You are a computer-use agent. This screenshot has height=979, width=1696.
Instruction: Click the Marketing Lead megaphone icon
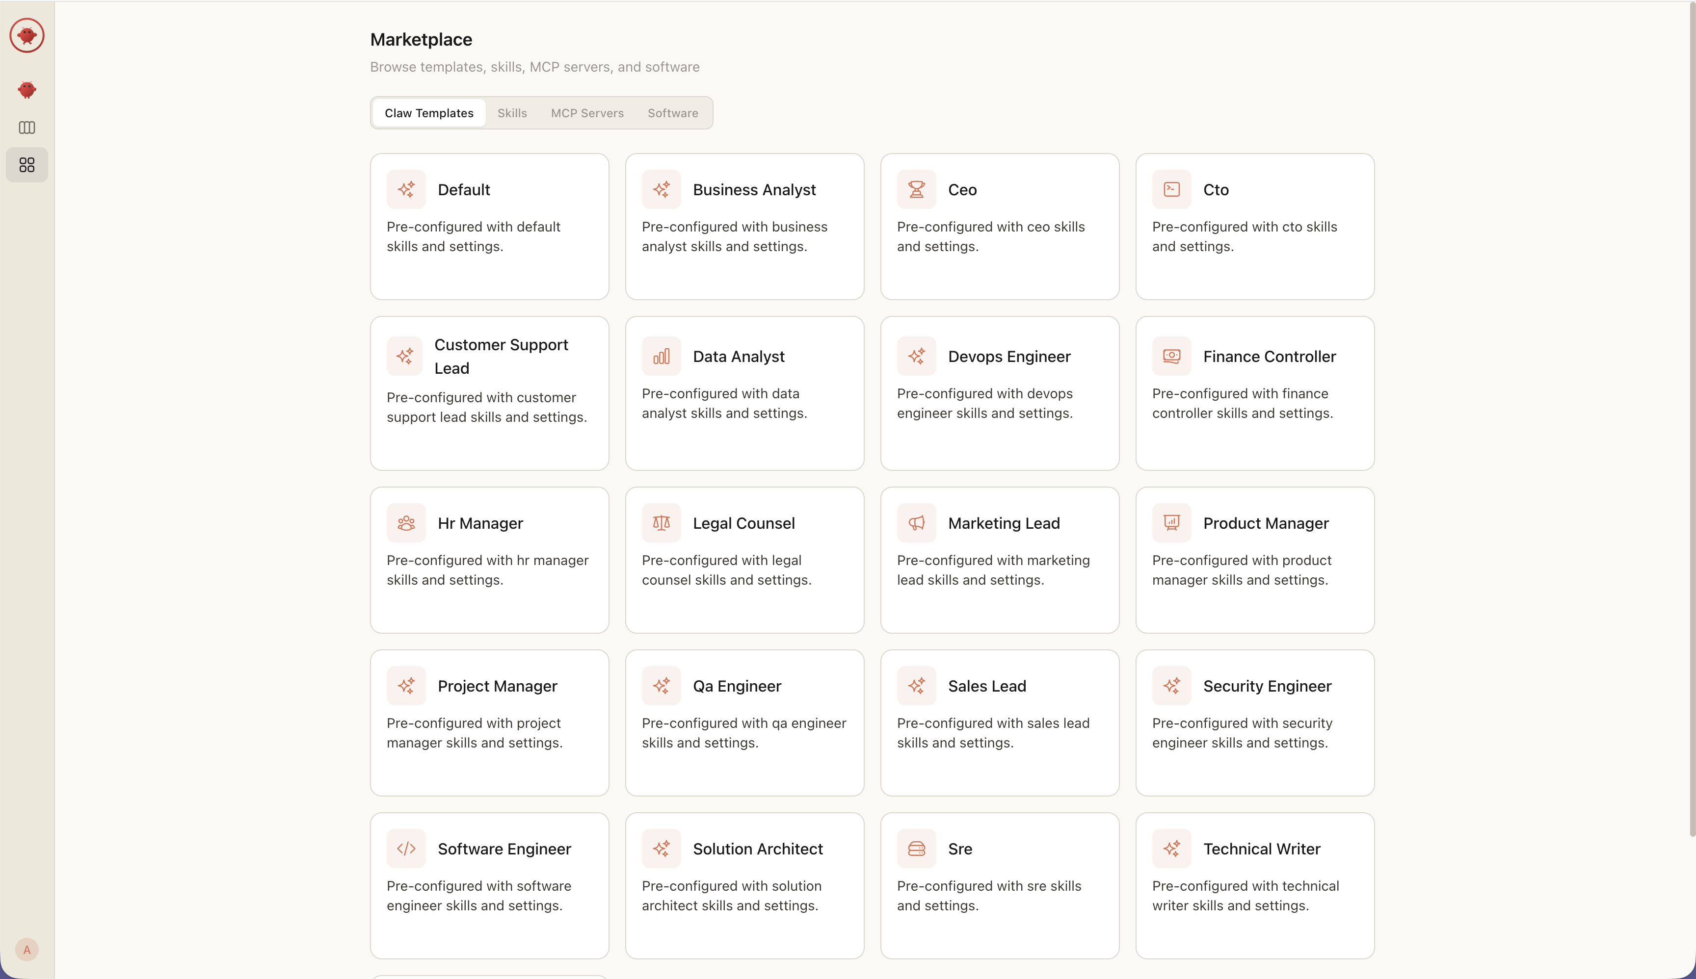(x=916, y=523)
